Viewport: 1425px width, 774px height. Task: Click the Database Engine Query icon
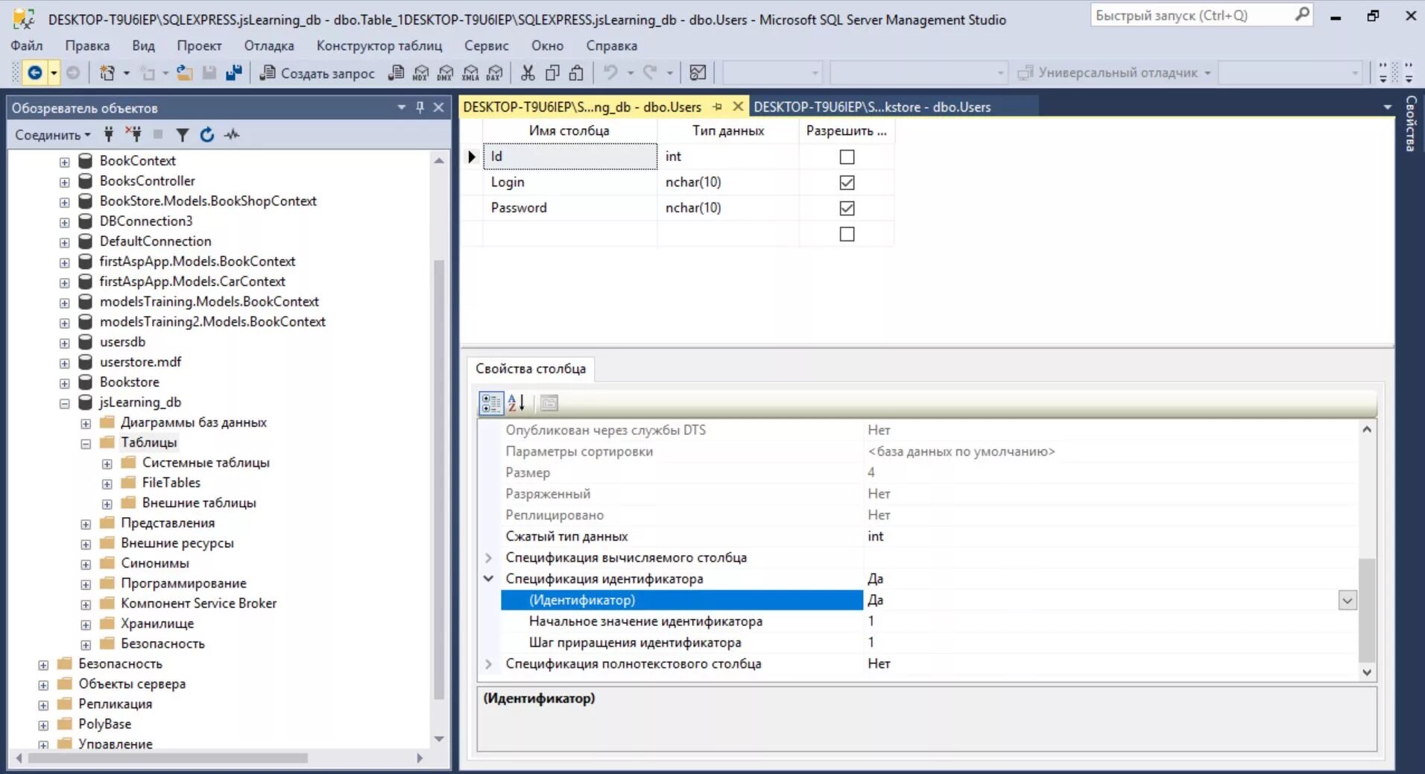tap(396, 72)
